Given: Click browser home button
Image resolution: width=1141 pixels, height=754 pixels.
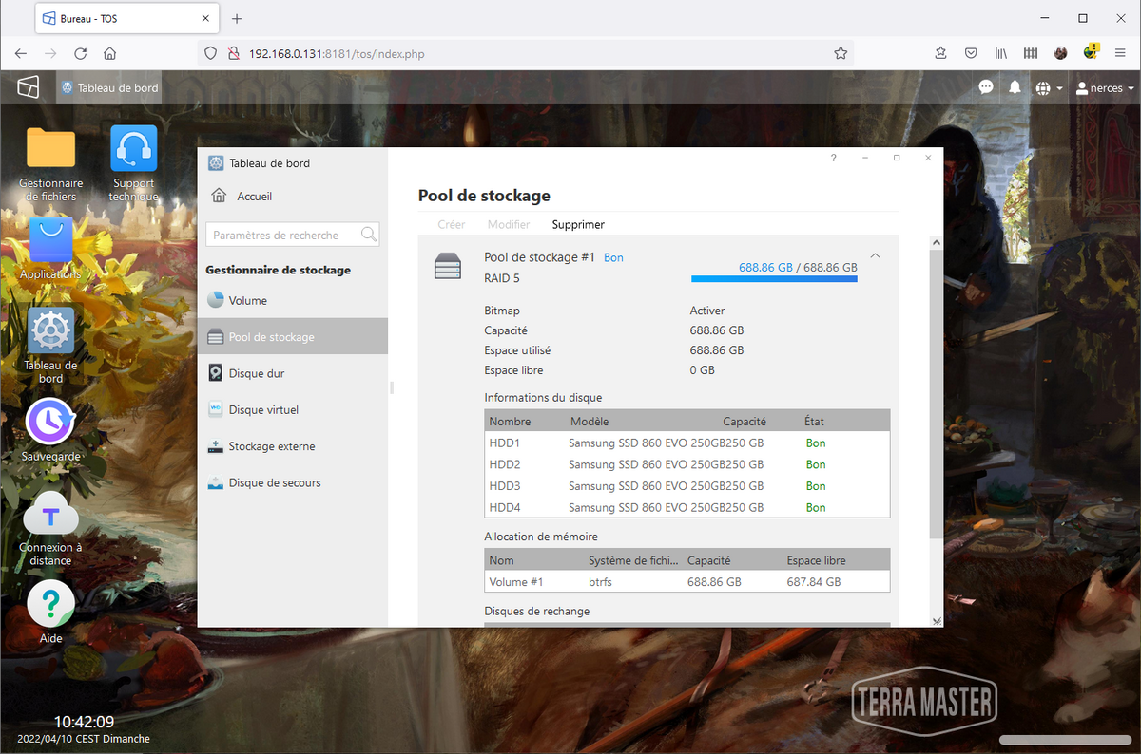Looking at the screenshot, I should (x=110, y=54).
